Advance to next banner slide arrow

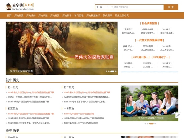point(115,48)
